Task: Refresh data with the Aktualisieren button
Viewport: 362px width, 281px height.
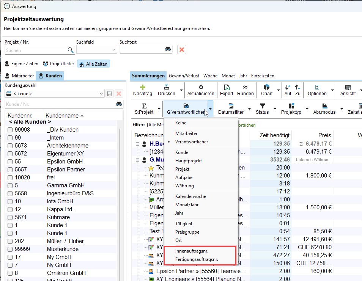Action: [x=201, y=87]
